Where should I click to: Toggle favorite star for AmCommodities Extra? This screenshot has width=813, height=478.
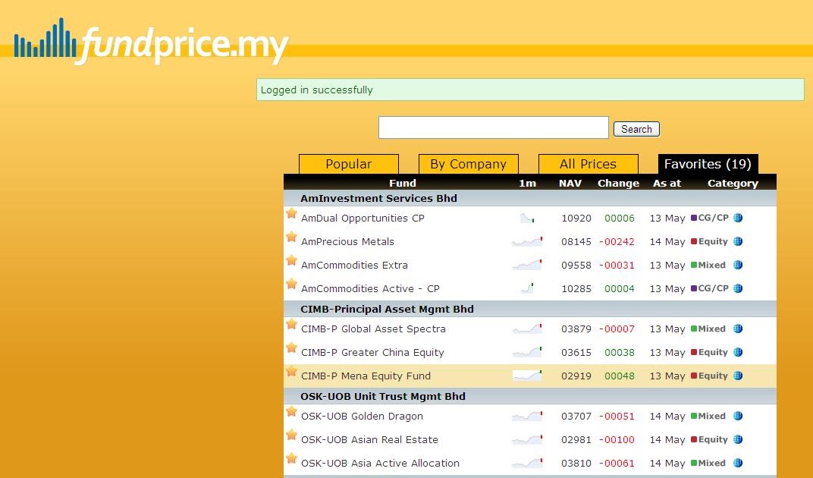[x=291, y=260]
